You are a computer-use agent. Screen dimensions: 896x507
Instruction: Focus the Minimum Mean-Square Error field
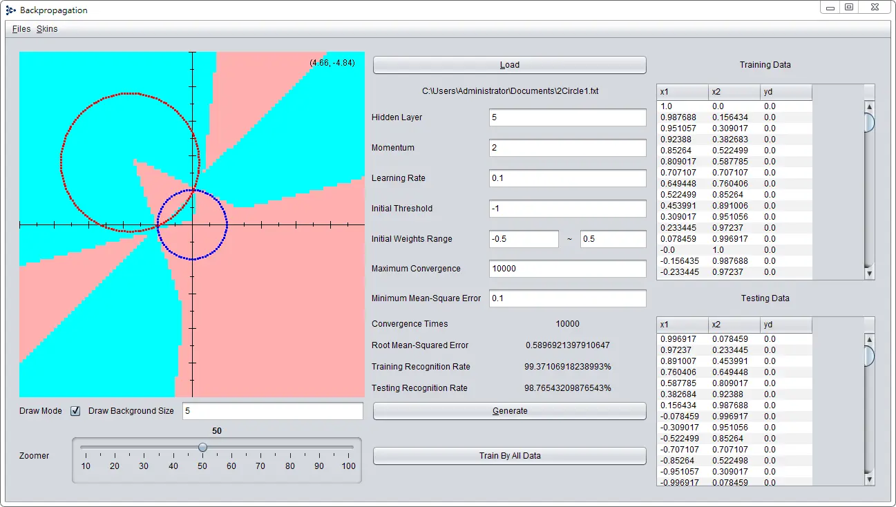point(568,298)
